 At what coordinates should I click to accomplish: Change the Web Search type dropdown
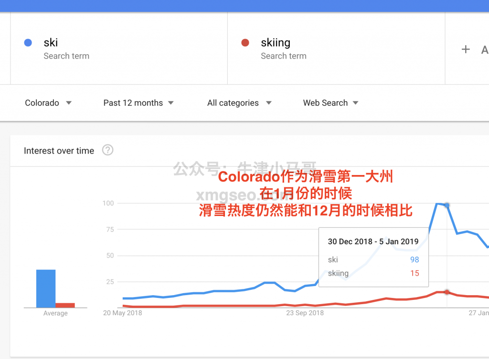330,103
